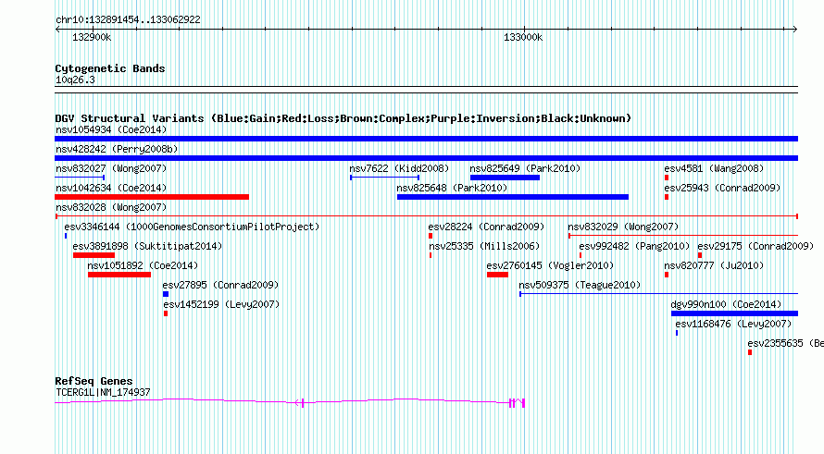Open the esv3346144 1000GenomesConsortiumPilotProject label

point(192,227)
